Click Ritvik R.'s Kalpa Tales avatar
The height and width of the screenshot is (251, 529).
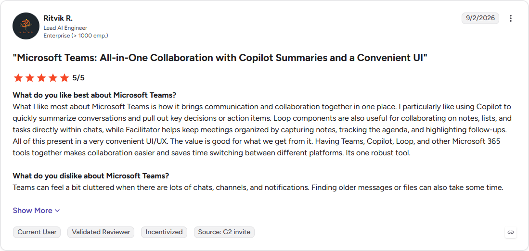tap(26, 26)
